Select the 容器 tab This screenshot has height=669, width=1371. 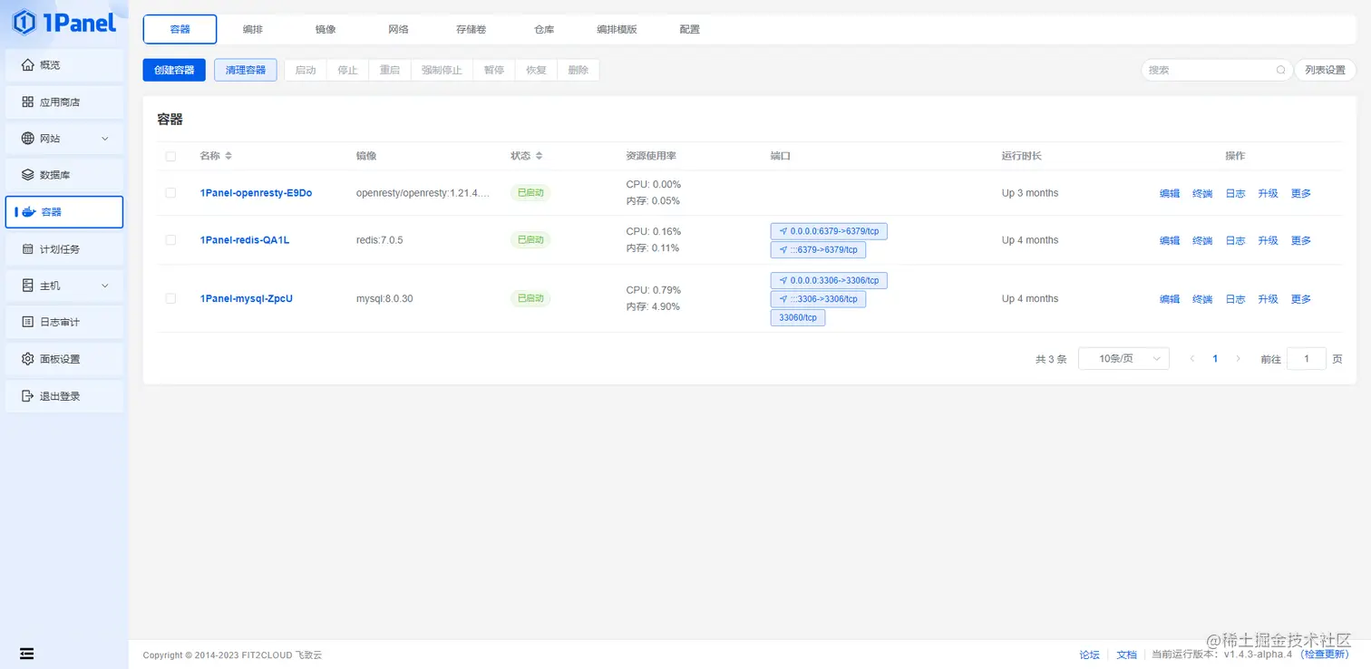pyautogui.click(x=180, y=29)
